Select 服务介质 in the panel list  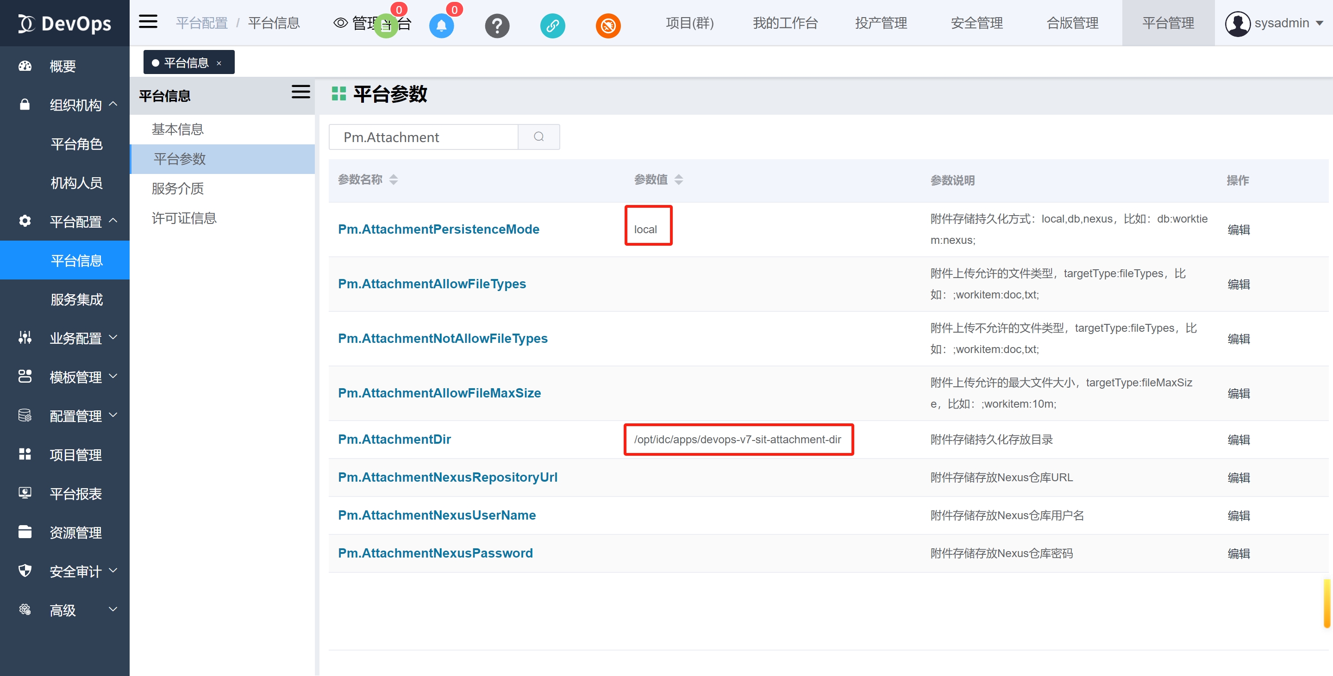tap(177, 188)
